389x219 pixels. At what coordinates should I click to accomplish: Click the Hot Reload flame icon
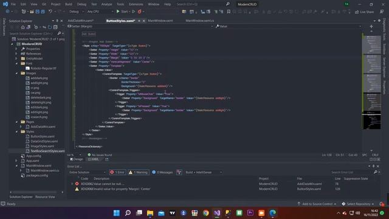[x=140, y=12]
